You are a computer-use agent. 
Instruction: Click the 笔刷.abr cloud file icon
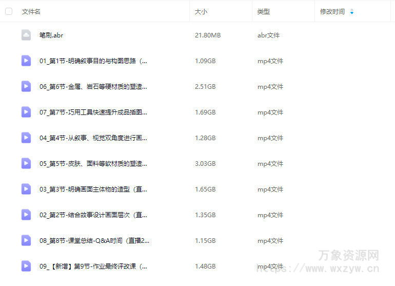click(x=26, y=35)
